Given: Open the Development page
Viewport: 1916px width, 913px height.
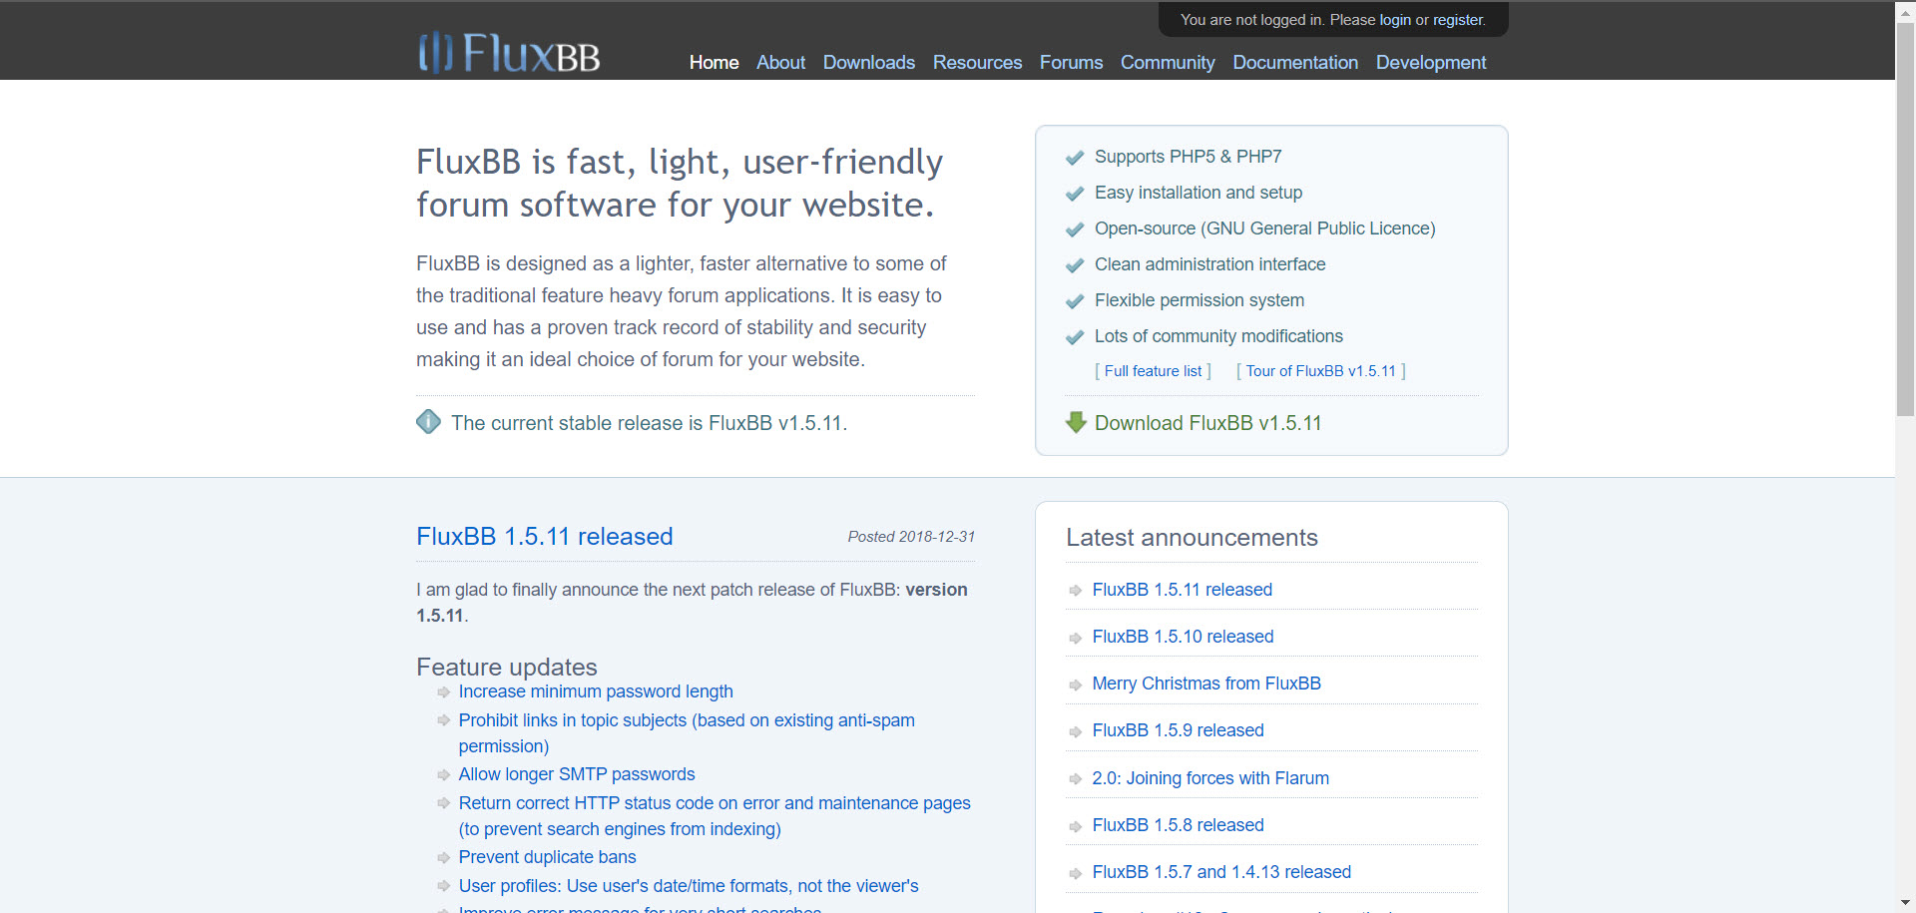Looking at the screenshot, I should click(1431, 62).
